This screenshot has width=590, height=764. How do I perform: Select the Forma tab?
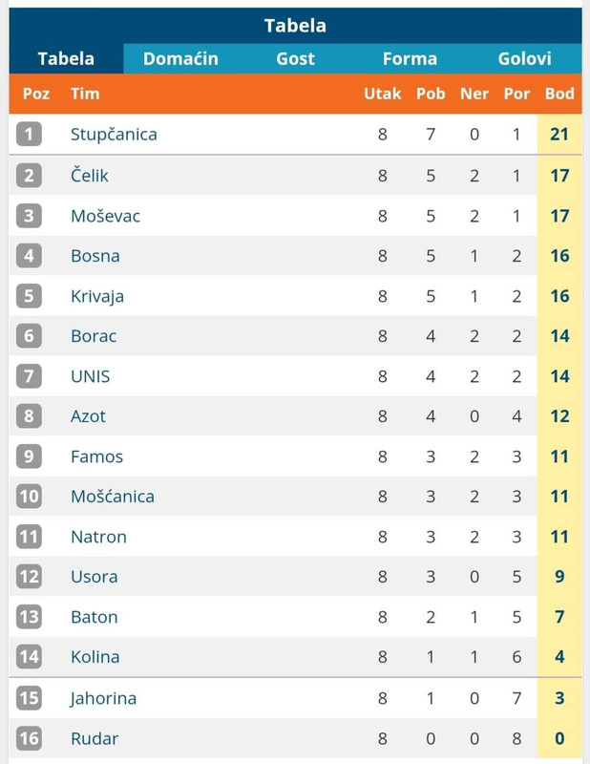(410, 58)
